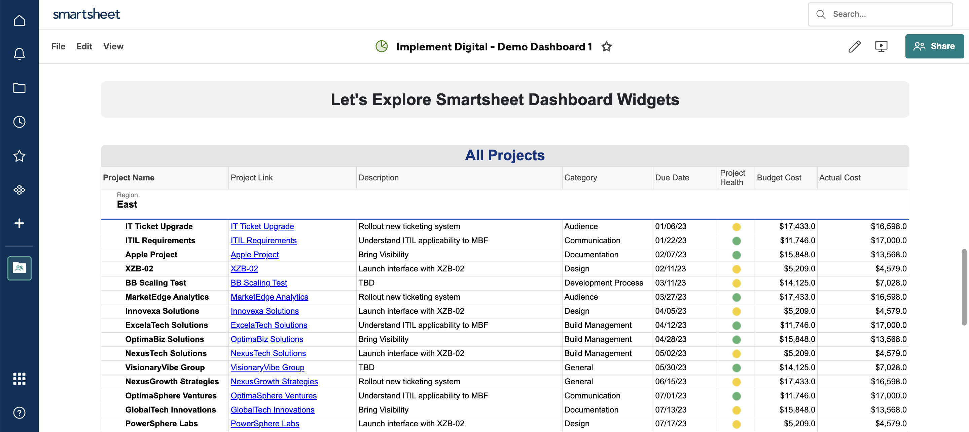The image size is (969, 432).
Task: Focus the Search field
Action: 880,14
